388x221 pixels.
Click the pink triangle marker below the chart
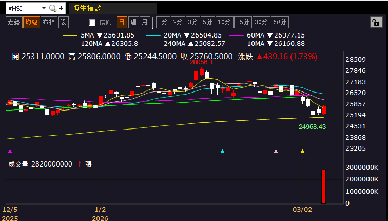(276, 151)
